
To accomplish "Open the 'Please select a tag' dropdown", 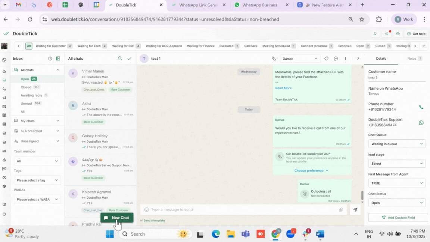I will tap(37, 180).
